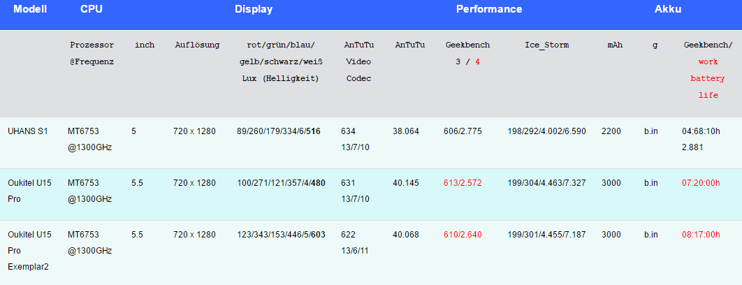Image resolution: width=742 pixels, height=285 pixels.
Task: Click the 3000 mAh value in Exemplar2 row
Action: [x=611, y=234]
